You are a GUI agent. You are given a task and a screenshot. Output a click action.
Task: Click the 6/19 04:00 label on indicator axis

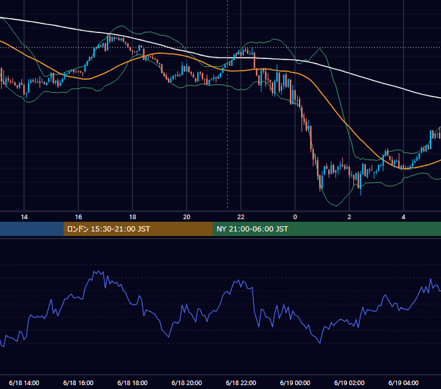403,383
